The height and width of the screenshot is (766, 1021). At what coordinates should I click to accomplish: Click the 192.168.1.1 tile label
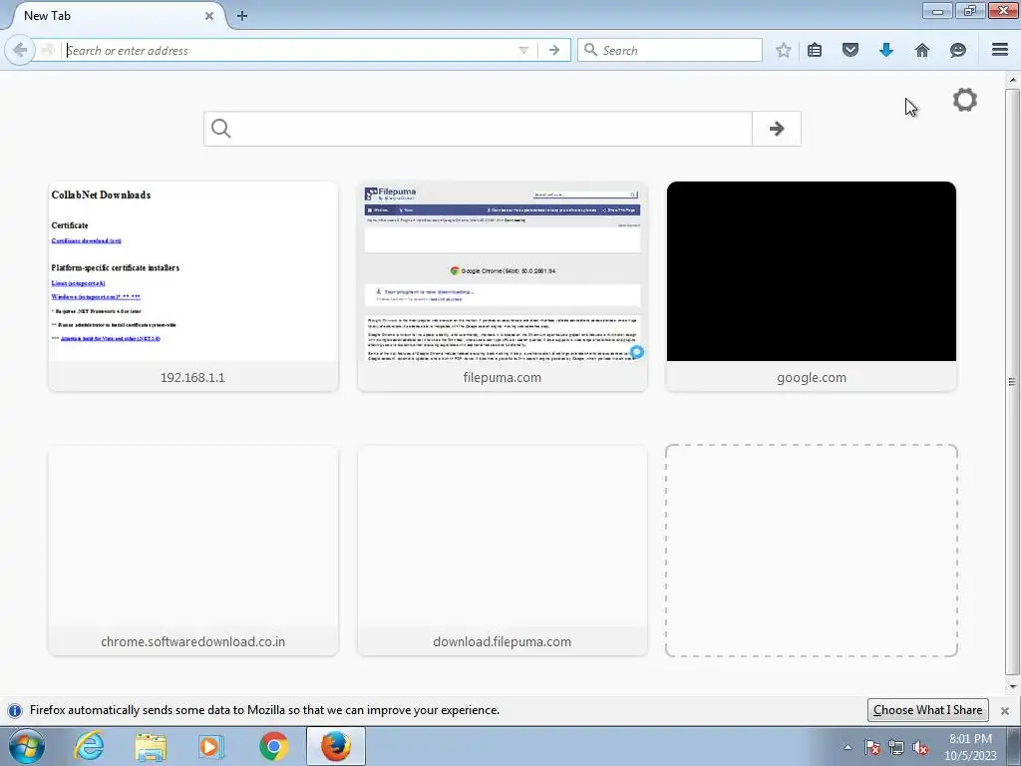pyautogui.click(x=192, y=377)
